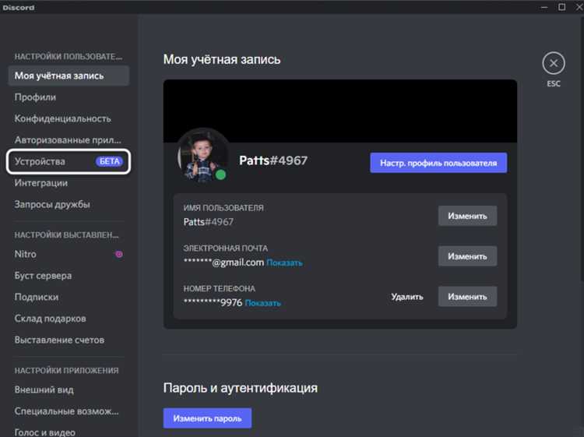Go to Выставление счетов
584x437 pixels.
coord(69,340)
